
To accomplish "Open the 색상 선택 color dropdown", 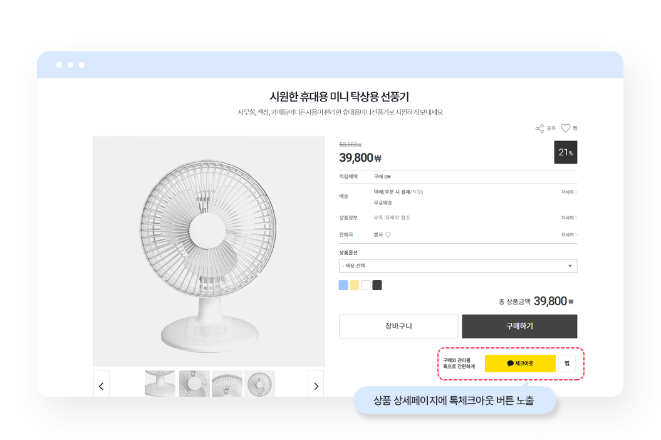I will pos(458,266).
